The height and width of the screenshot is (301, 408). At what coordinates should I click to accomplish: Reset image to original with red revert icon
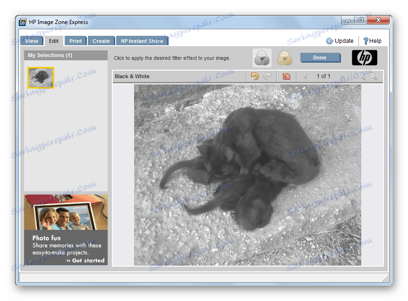(287, 76)
